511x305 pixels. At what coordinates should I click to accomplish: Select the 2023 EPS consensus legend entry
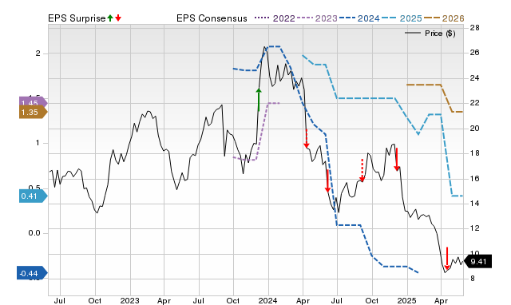tap(317, 18)
